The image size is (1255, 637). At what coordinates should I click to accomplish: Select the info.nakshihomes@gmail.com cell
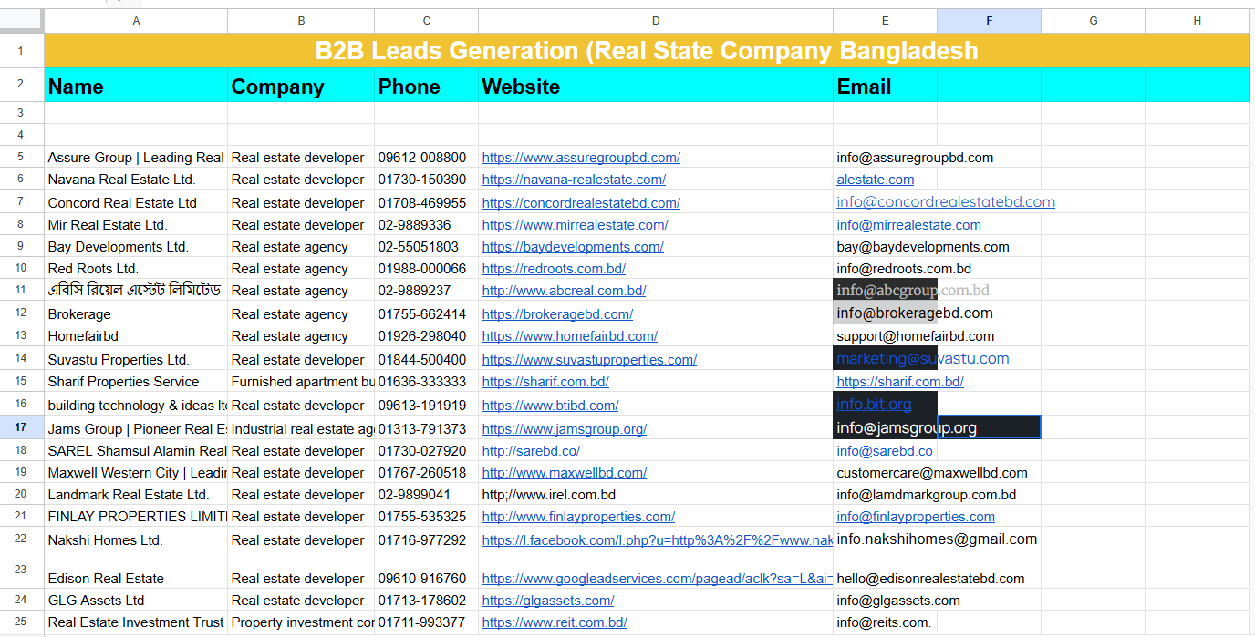pos(885,539)
